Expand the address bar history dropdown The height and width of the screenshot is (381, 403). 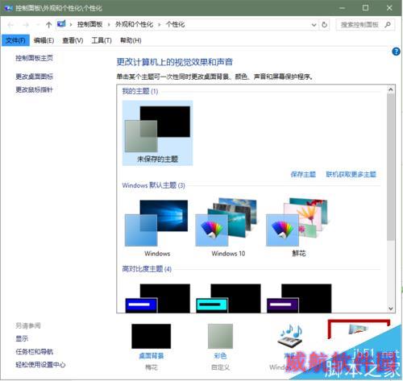(x=314, y=25)
